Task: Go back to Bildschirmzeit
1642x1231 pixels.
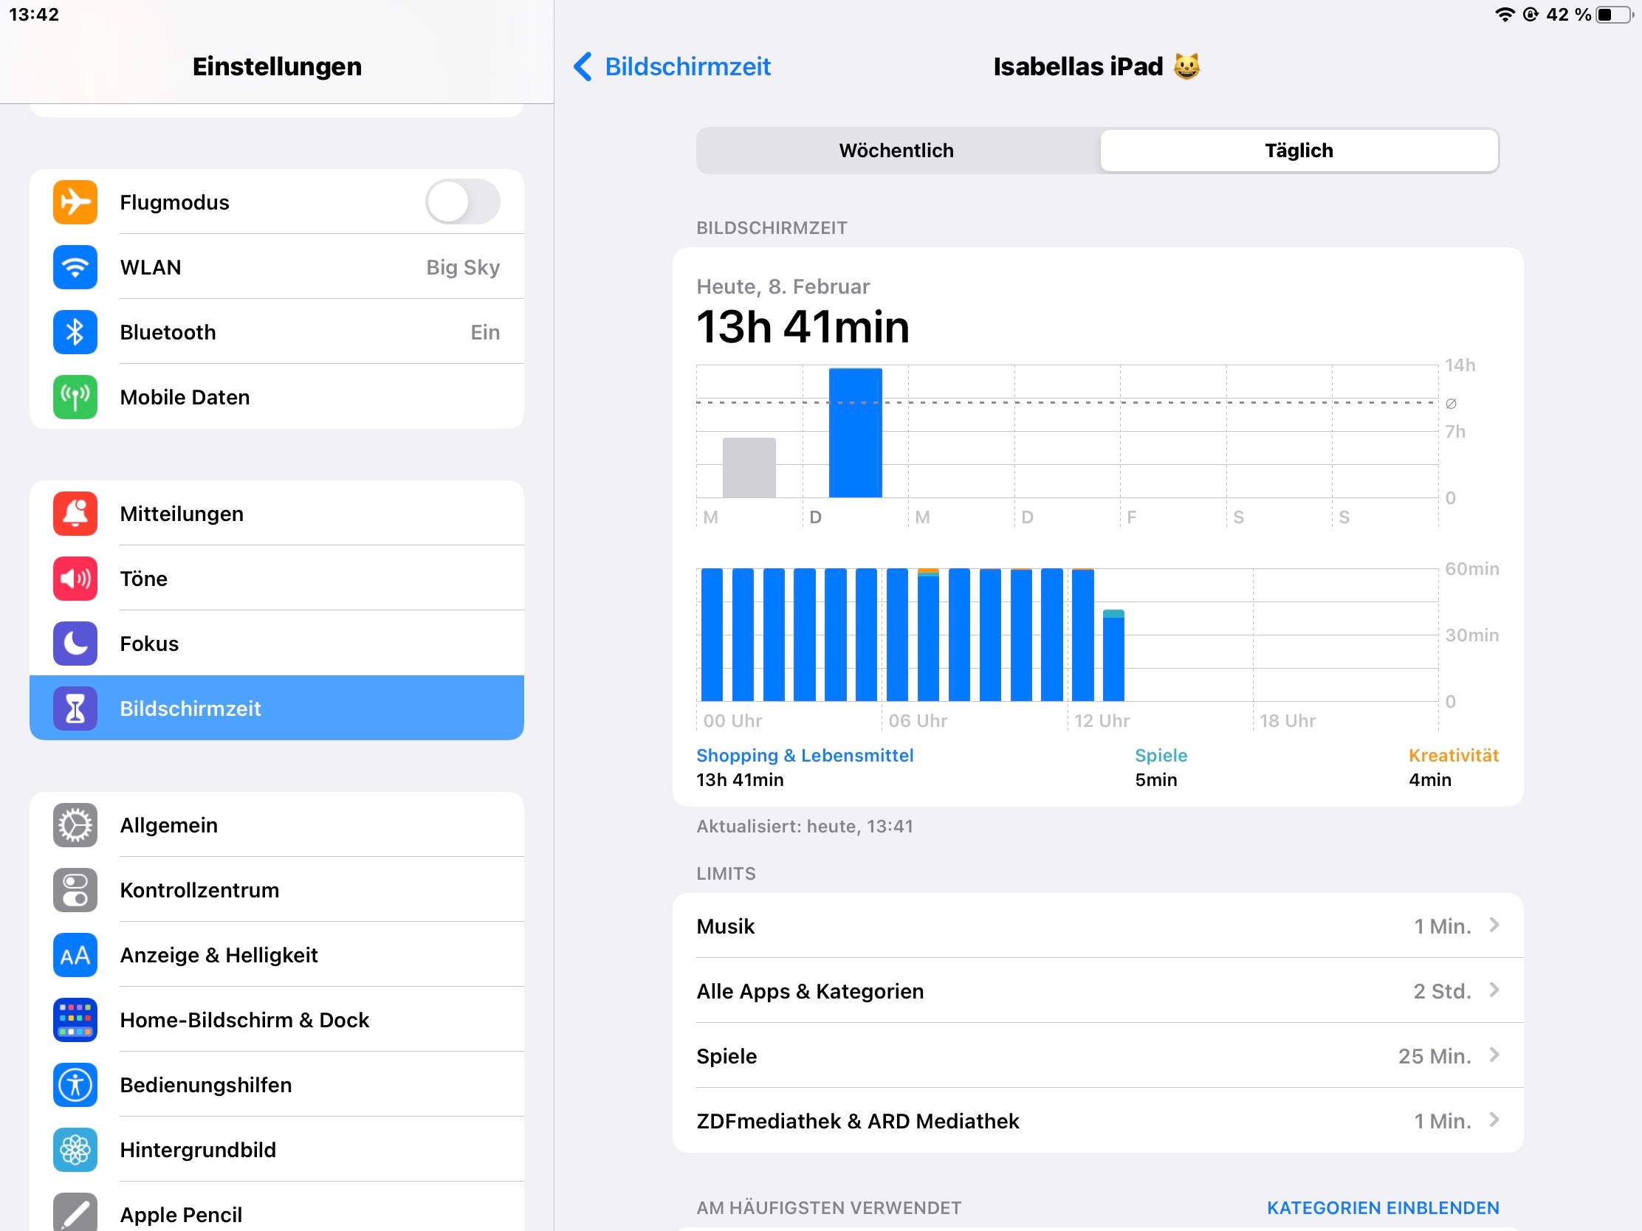Action: pyautogui.click(x=673, y=66)
